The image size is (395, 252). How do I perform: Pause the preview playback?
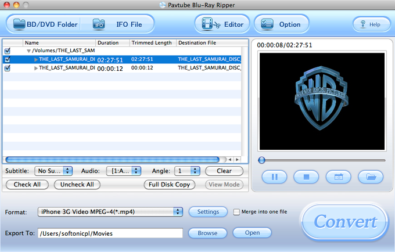(274, 177)
